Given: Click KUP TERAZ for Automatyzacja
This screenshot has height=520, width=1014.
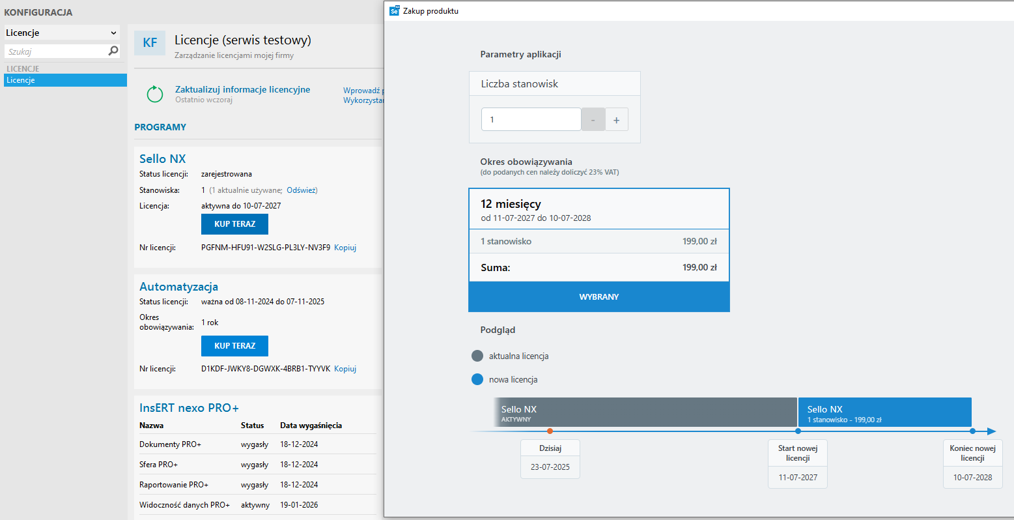Looking at the screenshot, I should [x=234, y=346].
